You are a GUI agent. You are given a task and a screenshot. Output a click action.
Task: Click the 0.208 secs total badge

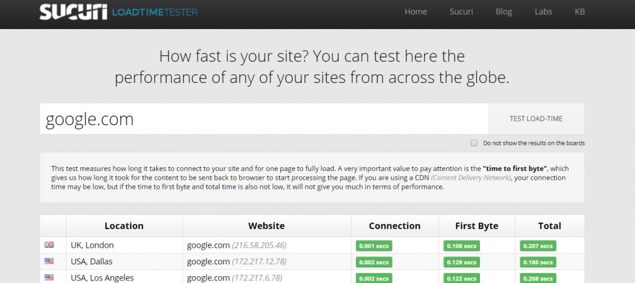pos(538,278)
